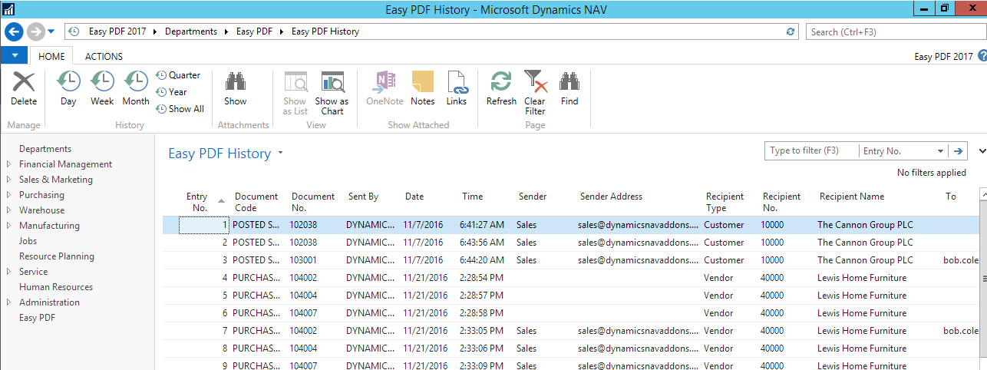The image size is (987, 370).
Task: Open Links panel
Action: click(x=457, y=89)
